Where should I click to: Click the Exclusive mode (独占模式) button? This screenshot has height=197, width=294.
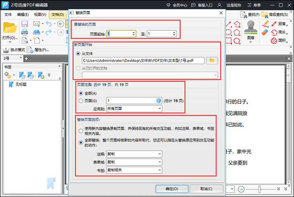click(x=14, y=50)
